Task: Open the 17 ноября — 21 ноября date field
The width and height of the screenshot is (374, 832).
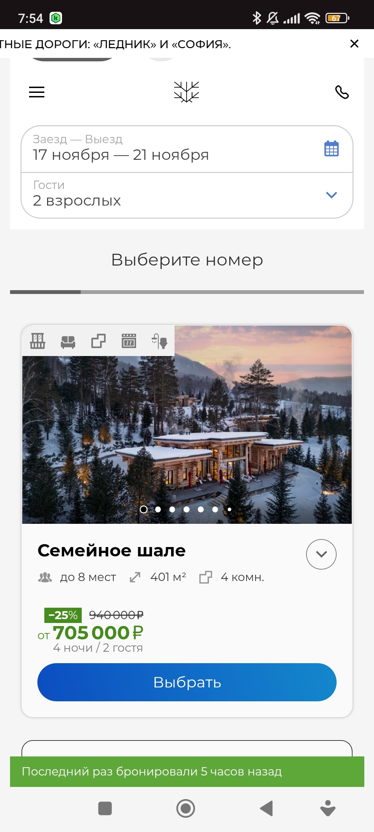Action: coord(187,149)
